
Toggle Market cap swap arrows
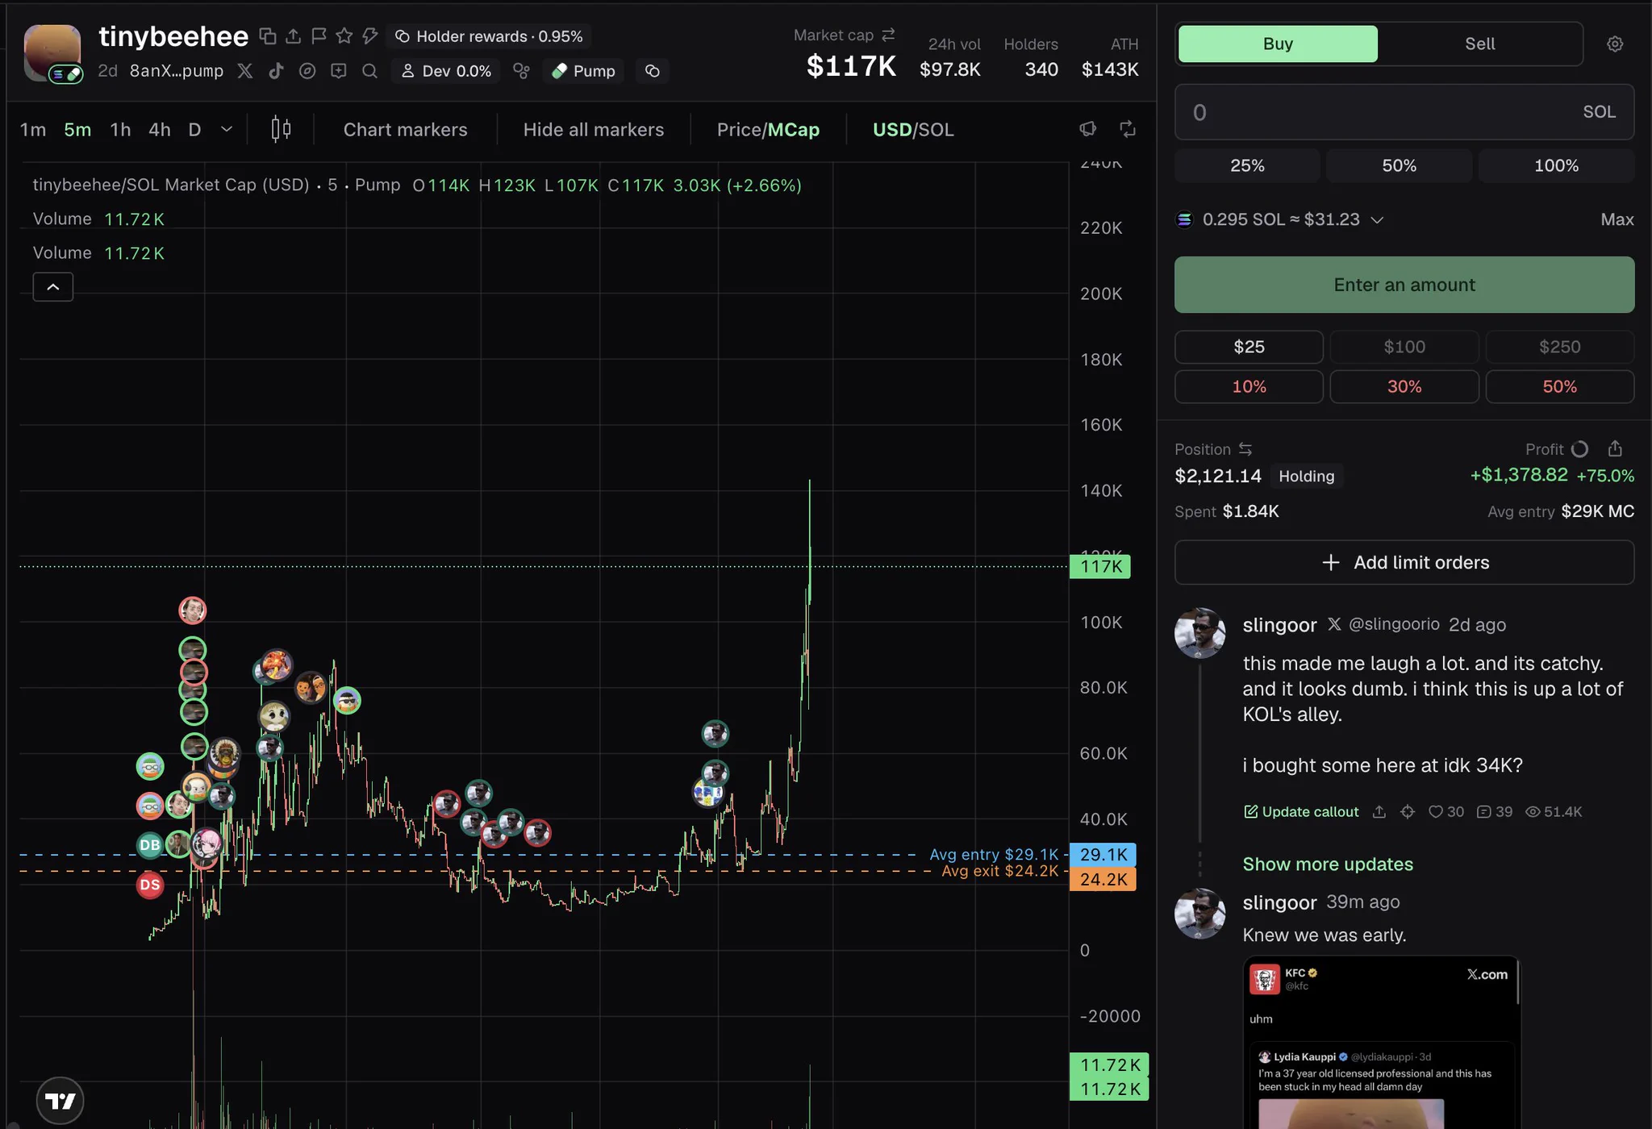pyautogui.click(x=888, y=35)
